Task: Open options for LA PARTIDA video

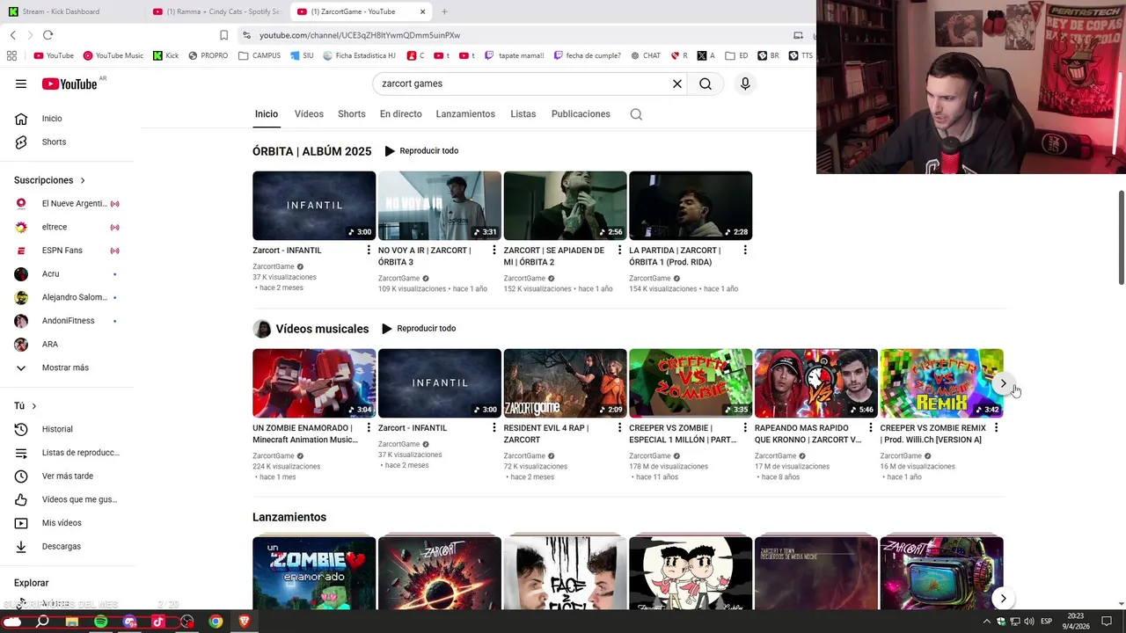Action: (745, 251)
